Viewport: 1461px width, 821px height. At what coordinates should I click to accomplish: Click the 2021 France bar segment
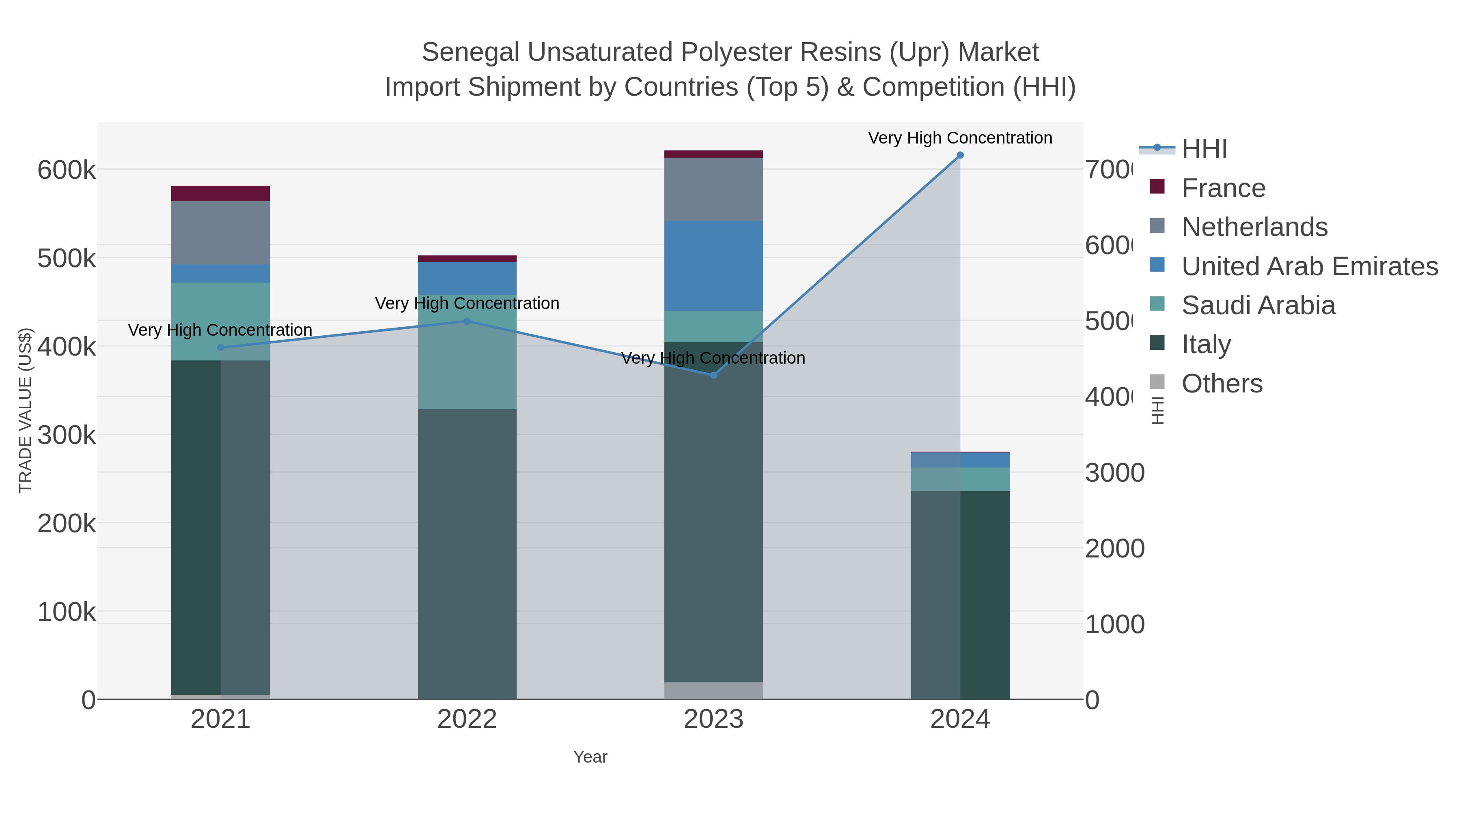click(x=221, y=193)
